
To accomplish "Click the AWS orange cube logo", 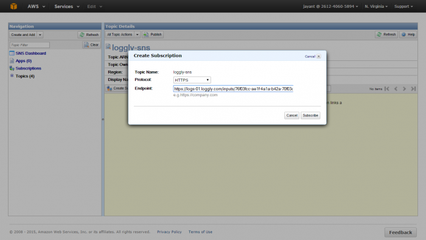I will [x=13, y=6].
